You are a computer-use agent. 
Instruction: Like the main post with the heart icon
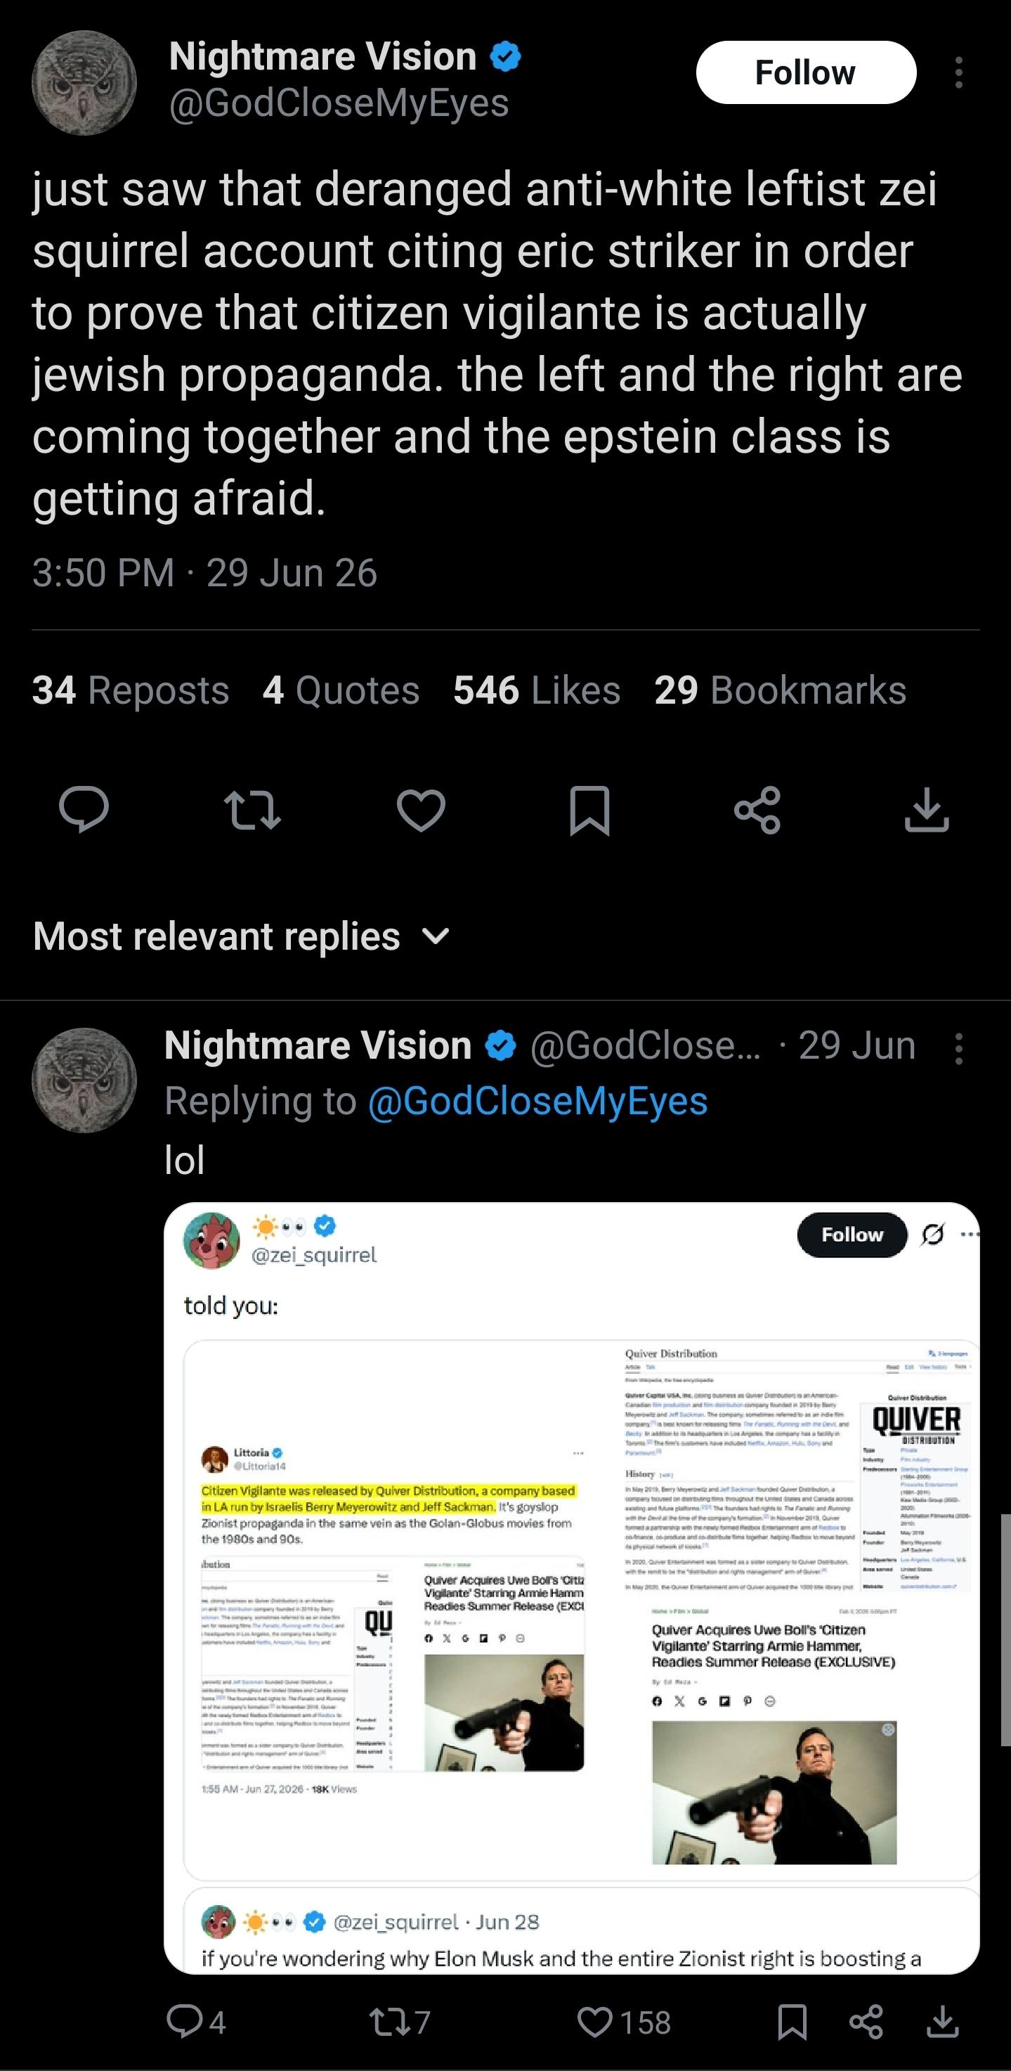[x=421, y=810]
